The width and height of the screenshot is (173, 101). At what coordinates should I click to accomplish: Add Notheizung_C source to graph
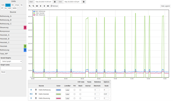(13, 24)
